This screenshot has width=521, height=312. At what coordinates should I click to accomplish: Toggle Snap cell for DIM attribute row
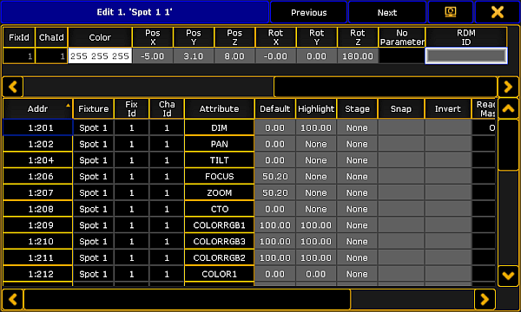(x=401, y=127)
